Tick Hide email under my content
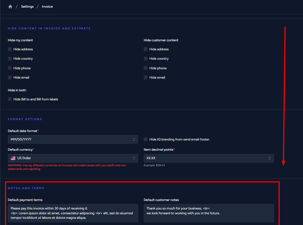 point(10,77)
